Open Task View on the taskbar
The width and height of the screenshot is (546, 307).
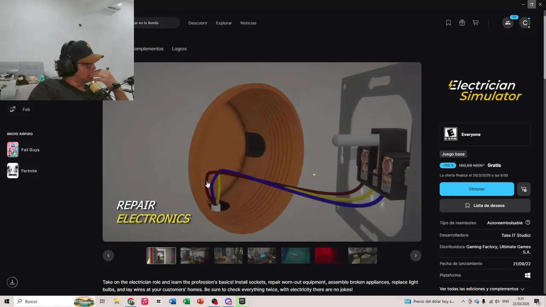point(102,301)
